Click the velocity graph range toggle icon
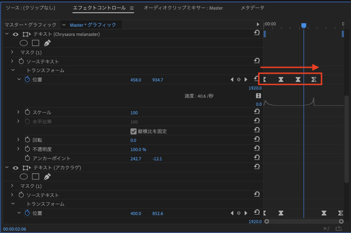 pos(258,96)
